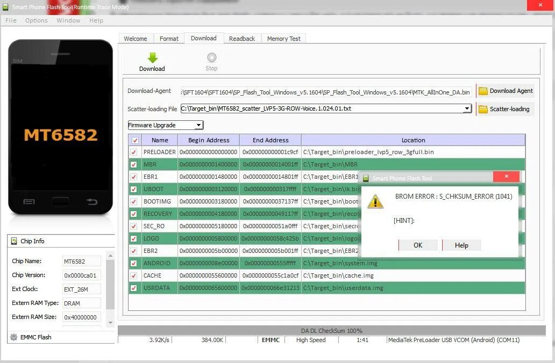The width and height of the screenshot is (555, 363).
Task: Click the userdata.img location cell
Action: click(x=413, y=288)
